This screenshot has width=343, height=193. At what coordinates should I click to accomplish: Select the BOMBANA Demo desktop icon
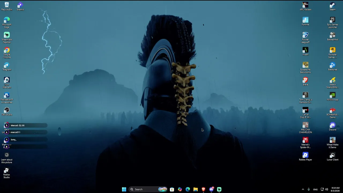(333, 113)
